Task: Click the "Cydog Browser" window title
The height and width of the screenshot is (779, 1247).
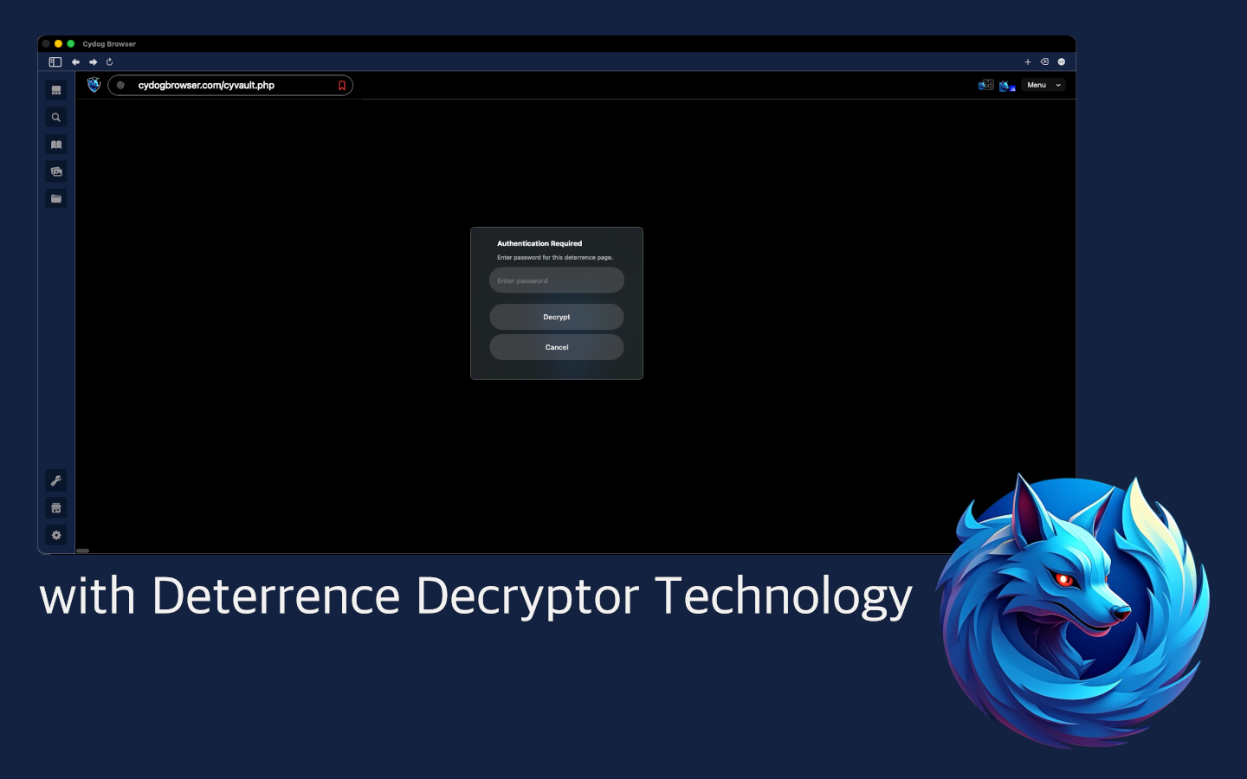Action: pos(109,44)
